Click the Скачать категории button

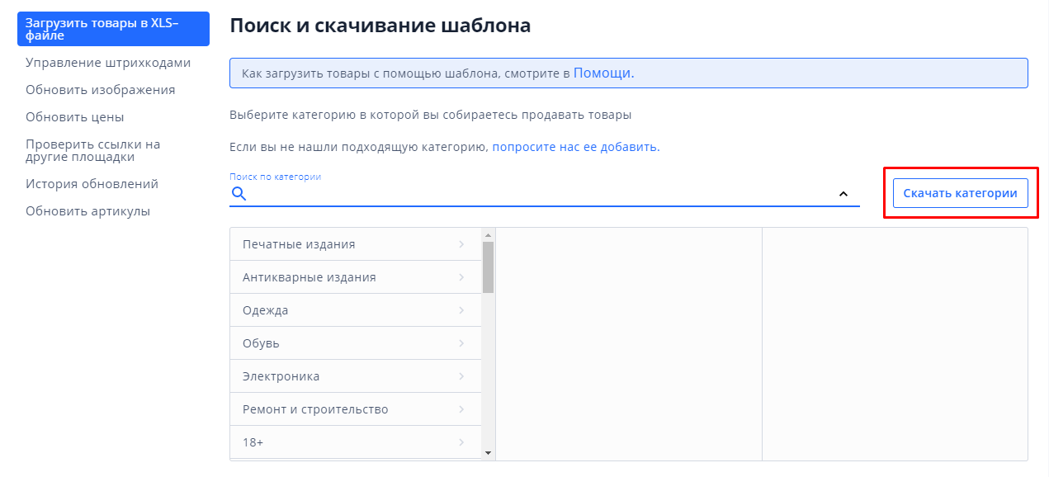click(960, 193)
